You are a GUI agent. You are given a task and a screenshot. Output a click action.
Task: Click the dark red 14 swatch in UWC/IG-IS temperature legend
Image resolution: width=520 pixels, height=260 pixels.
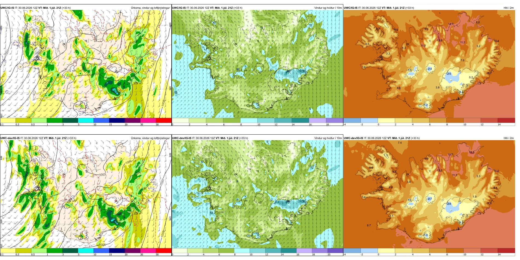tap(506, 120)
